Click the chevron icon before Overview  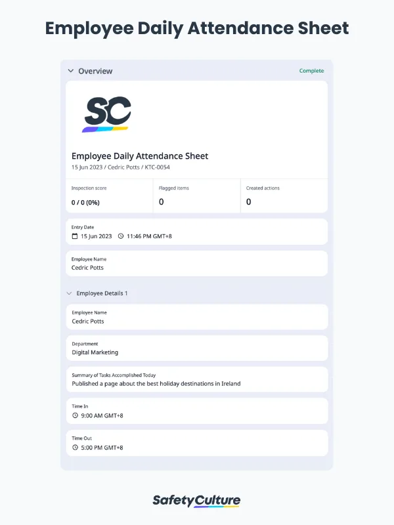[x=70, y=70]
